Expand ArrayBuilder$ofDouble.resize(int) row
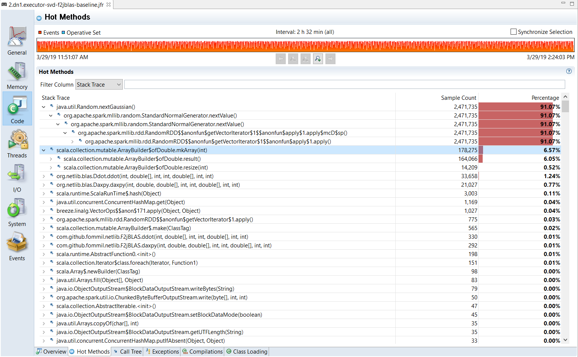 [51, 168]
